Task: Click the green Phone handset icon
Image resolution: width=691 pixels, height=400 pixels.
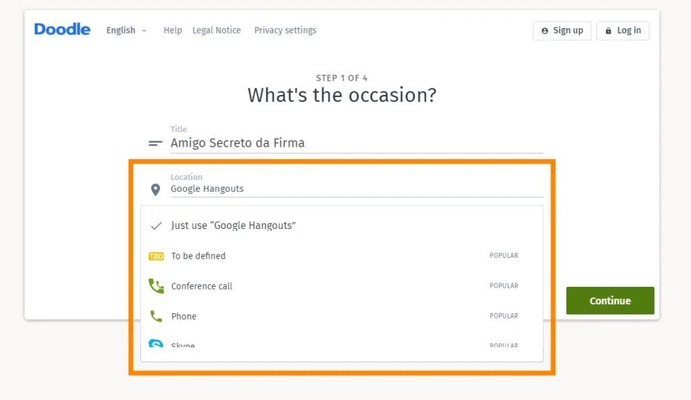Action: (156, 316)
